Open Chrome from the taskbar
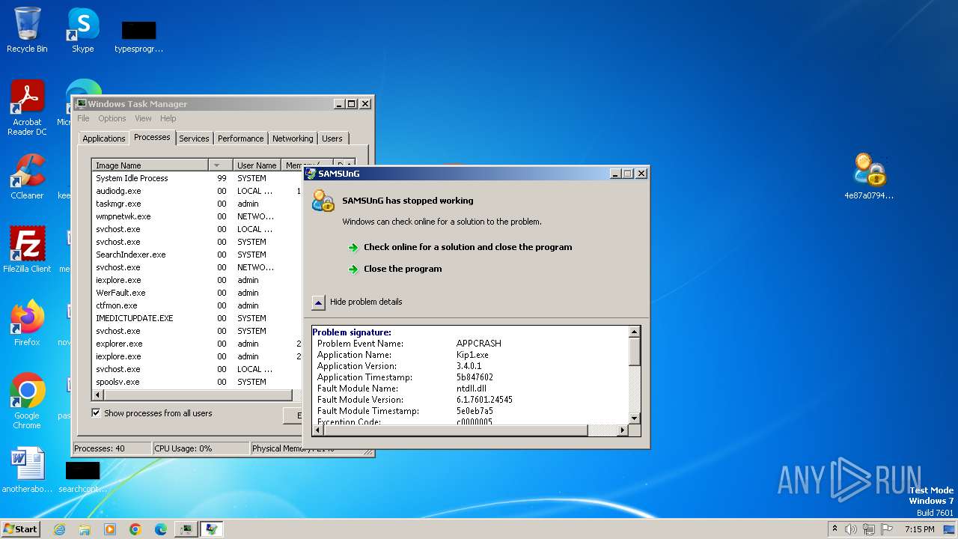Image resolution: width=958 pixels, height=539 pixels. tap(135, 529)
